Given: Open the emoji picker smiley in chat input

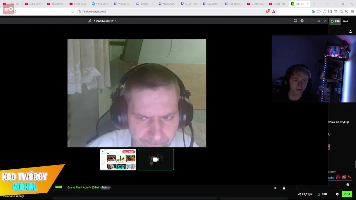Looking at the screenshot, I should coord(348,185).
